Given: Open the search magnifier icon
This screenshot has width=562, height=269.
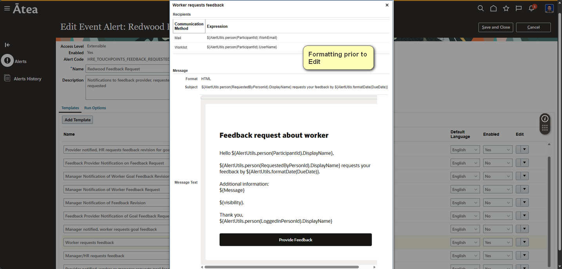Looking at the screenshot, I should click(481, 8).
